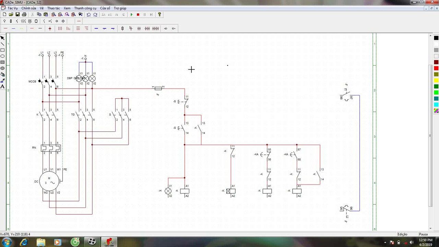Click the CADe_SIMU taskbar button
This screenshot has height=247, width=439.
(x=109, y=242)
